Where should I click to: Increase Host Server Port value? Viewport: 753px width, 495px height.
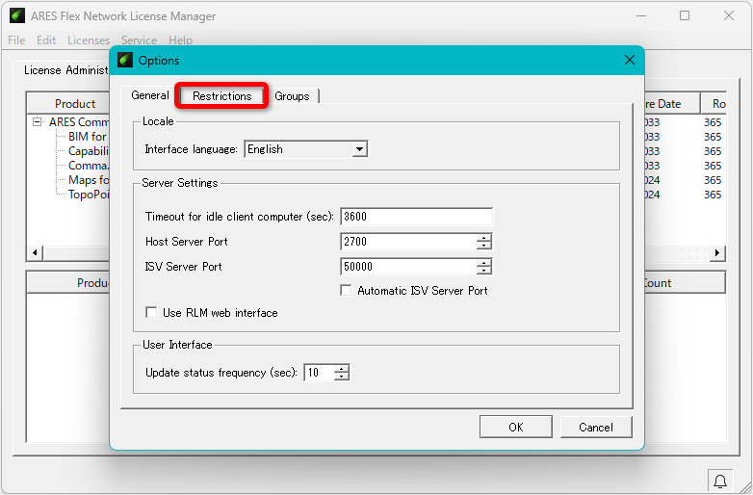pyautogui.click(x=484, y=238)
